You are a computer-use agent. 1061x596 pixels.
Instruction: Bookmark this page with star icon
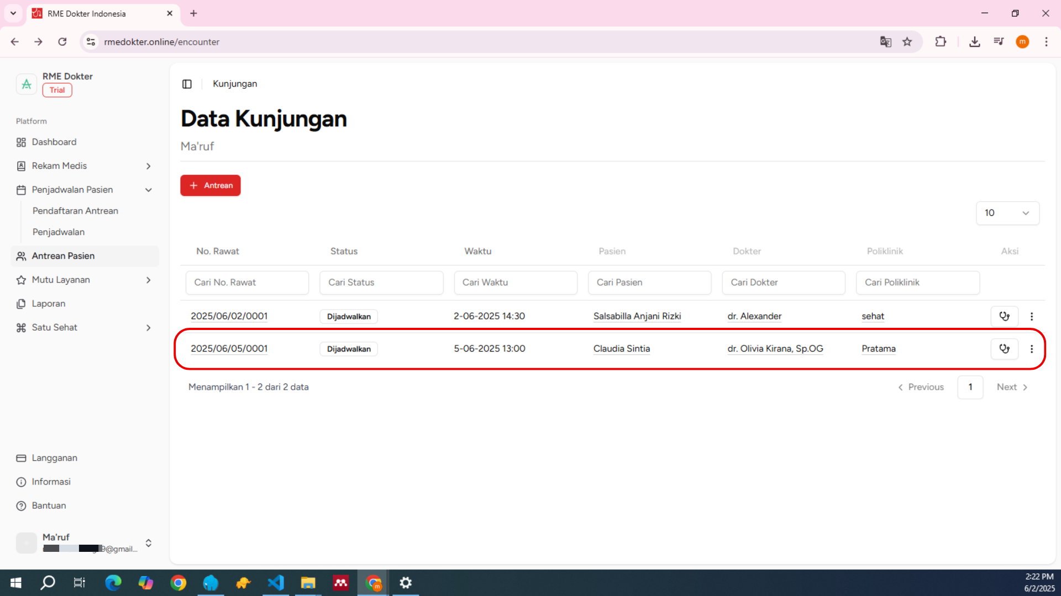[x=907, y=42]
